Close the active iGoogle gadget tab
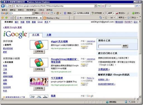 (41, 18)
